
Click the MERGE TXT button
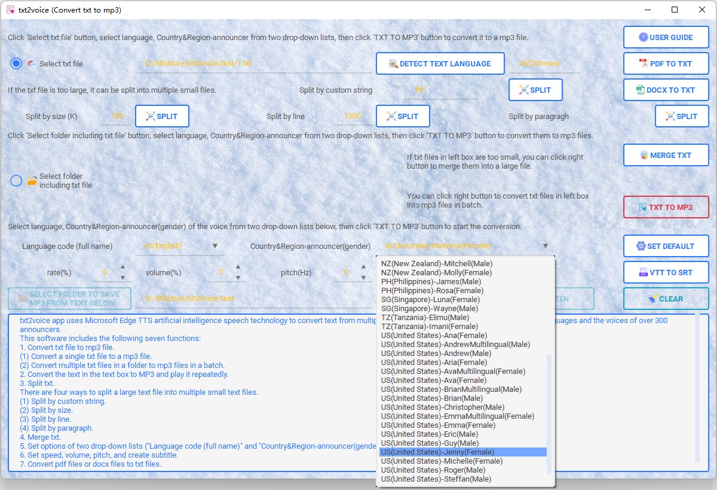(x=666, y=155)
